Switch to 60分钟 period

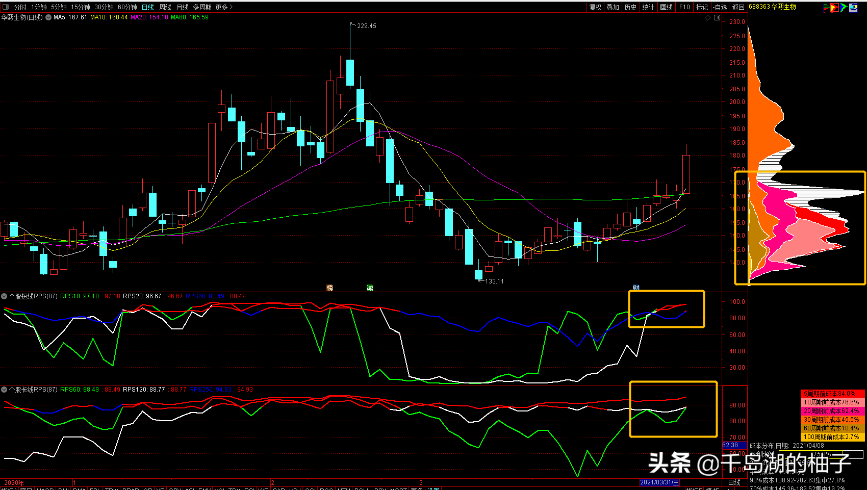point(127,7)
